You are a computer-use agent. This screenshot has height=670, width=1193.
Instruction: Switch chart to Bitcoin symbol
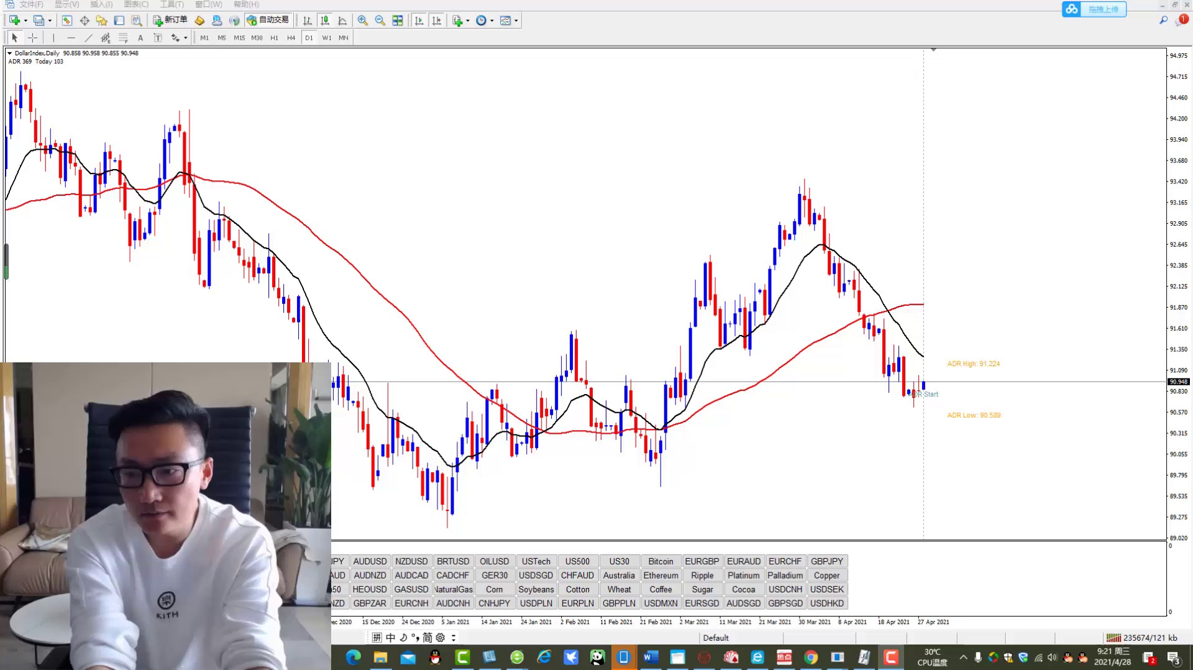click(x=660, y=561)
